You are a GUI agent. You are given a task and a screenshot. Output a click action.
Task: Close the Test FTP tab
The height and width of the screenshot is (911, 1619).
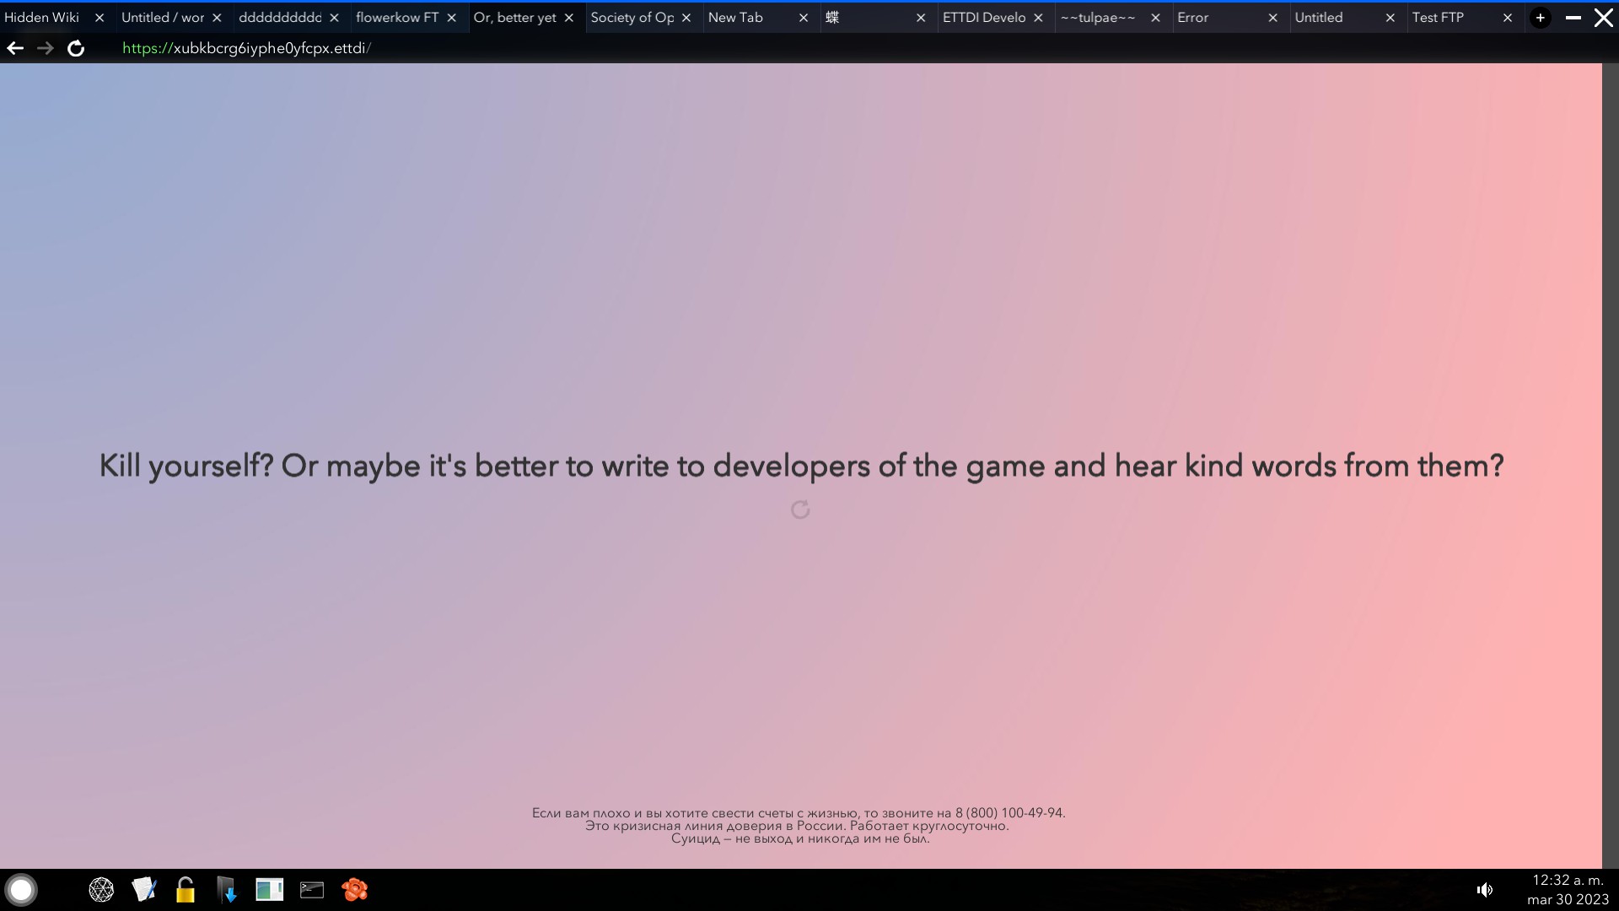coord(1507,17)
